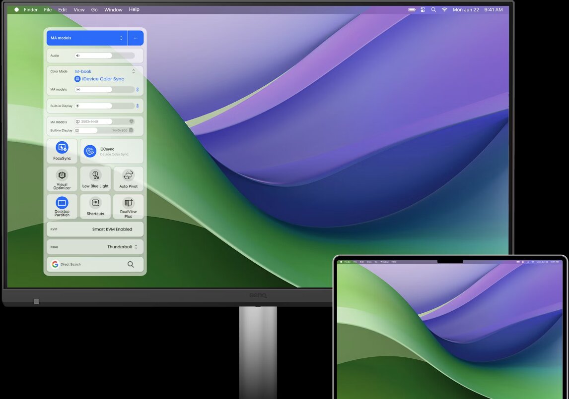The width and height of the screenshot is (569, 399).
Task: Open the Edit menu
Action: coord(63,10)
